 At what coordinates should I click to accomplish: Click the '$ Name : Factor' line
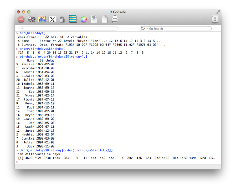click(90, 41)
